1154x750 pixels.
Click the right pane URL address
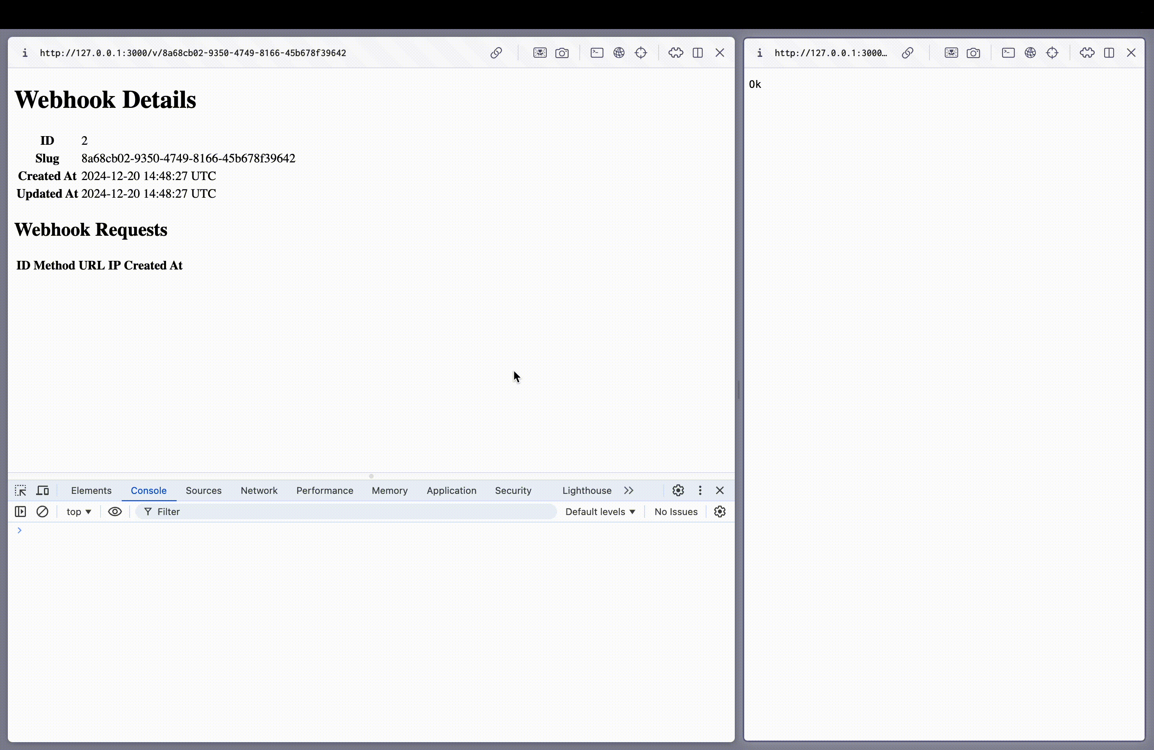tap(831, 53)
